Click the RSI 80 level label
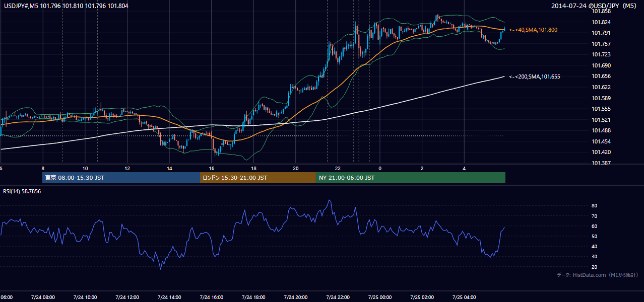644x302 pixels. pyautogui.click(x=595, y=206)
